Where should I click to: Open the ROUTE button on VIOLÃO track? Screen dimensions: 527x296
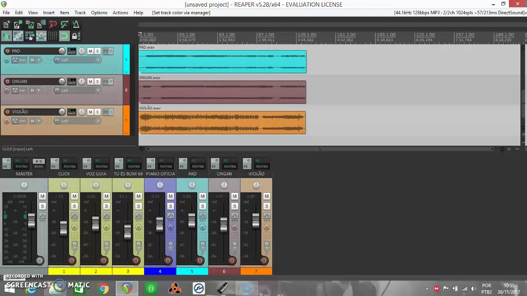(72, 112)
